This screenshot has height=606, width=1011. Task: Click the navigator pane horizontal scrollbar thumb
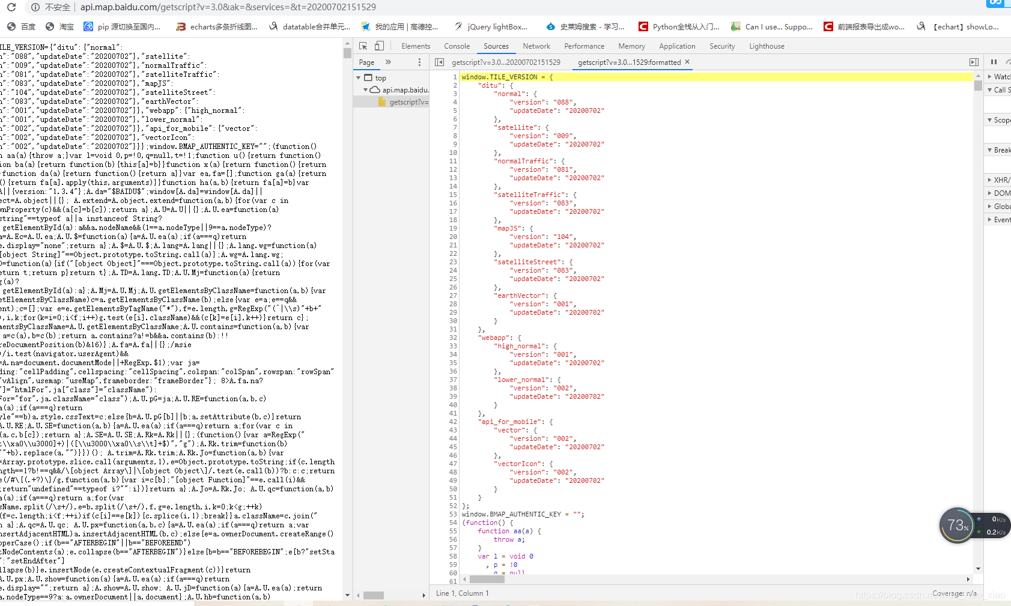click(374, 595)
